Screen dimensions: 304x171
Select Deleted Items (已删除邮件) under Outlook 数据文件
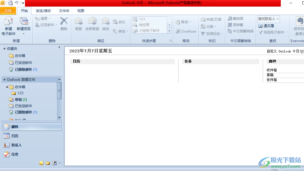23,112
